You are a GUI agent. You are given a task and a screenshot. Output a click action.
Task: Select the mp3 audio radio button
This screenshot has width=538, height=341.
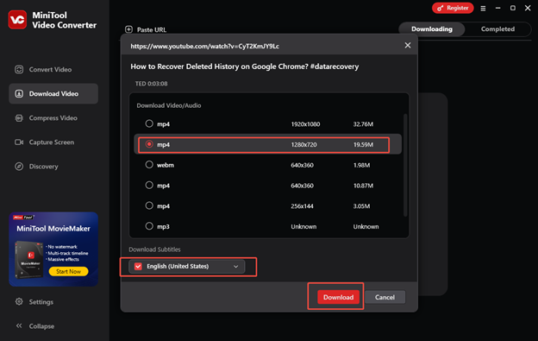[x=149, y=226]
